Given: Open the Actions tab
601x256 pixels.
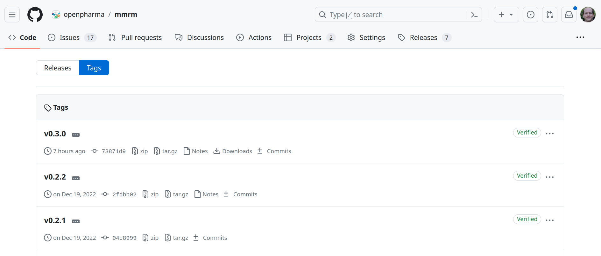Looking at the screenshot, I should 254,37.
